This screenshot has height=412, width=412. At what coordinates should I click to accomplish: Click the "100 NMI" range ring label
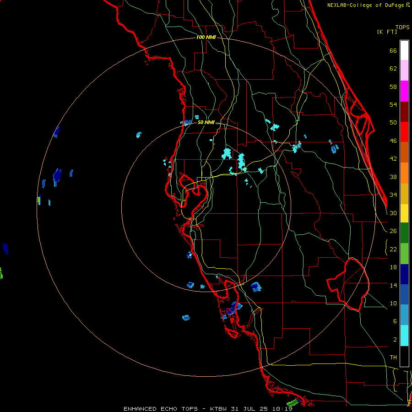(x=206, y=38)
